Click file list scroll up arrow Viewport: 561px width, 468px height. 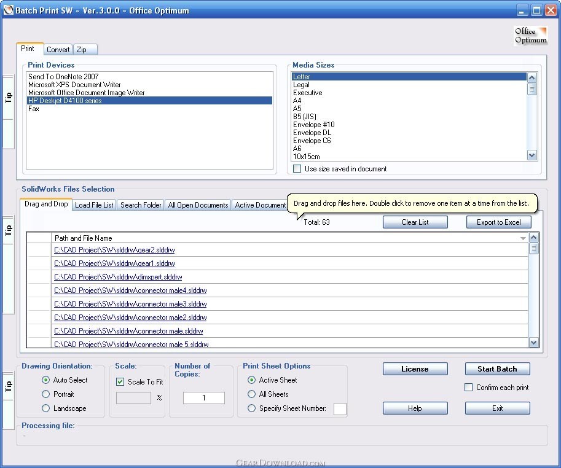click(x=533, y=238)
